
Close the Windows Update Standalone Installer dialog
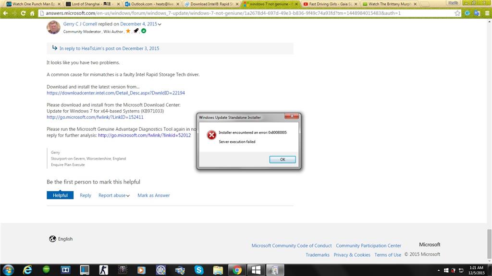tap(292, 116)
